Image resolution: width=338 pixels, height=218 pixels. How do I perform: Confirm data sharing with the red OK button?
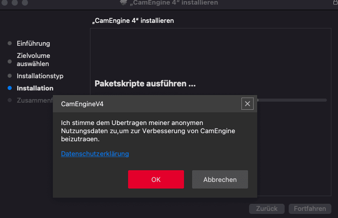(x=156, y=179)
